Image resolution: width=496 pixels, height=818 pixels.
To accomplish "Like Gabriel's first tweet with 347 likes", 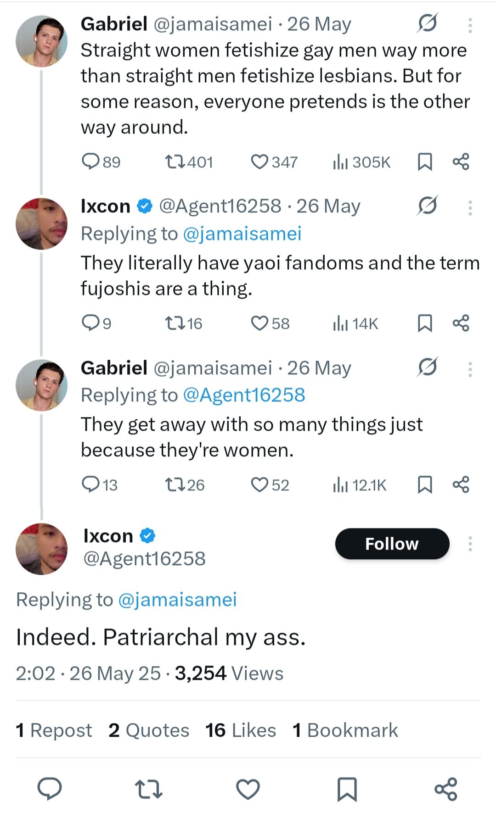I will (260, 162).
